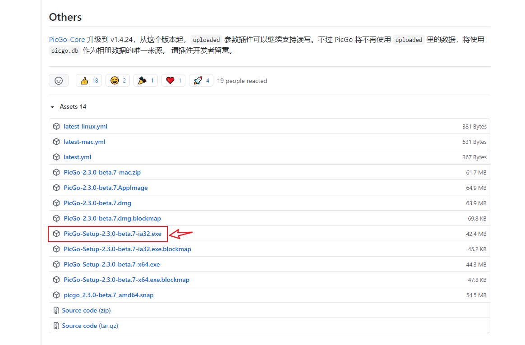Click package icon beside amd64.snap asset
Screen dimensions: 525x345
point(56,295)
